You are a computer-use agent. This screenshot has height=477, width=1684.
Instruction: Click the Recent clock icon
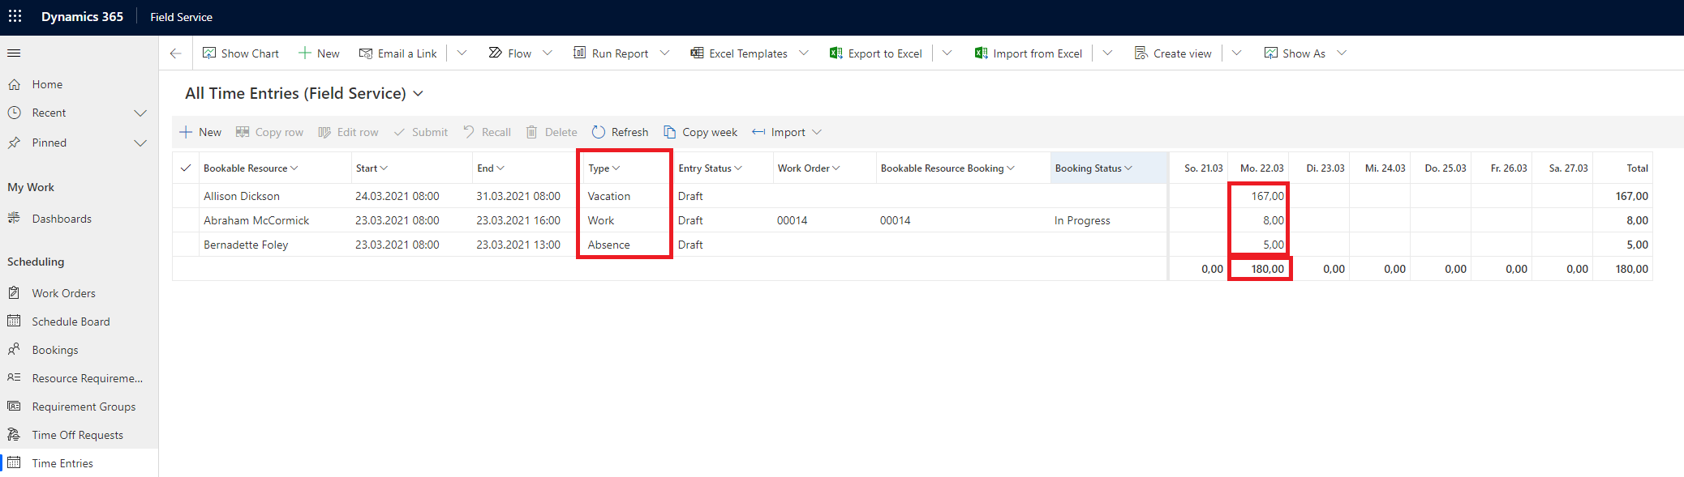(14, 113)
